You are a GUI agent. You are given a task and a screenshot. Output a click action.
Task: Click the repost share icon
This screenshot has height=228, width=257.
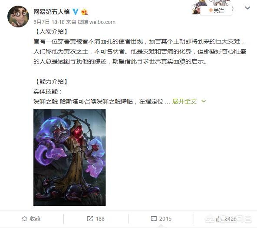tap(90, 218)
